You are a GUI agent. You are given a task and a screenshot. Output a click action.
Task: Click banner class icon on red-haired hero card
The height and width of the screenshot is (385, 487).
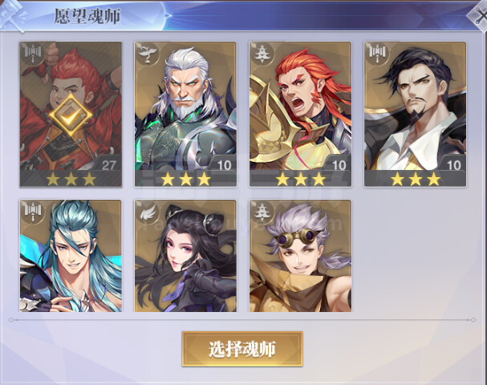coord(33,54)
